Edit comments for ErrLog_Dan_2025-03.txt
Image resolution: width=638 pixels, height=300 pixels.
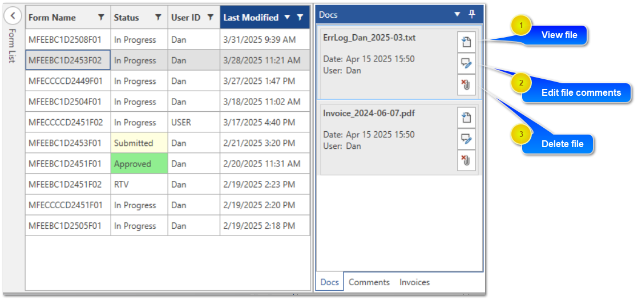tap(466, 63)
